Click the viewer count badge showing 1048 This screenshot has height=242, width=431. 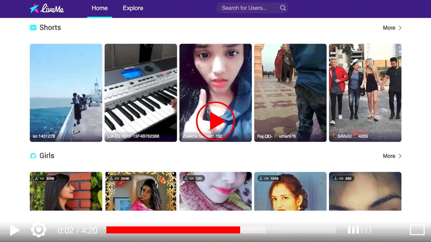[269, 179]
